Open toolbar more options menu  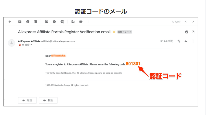(x=88, y=22)
